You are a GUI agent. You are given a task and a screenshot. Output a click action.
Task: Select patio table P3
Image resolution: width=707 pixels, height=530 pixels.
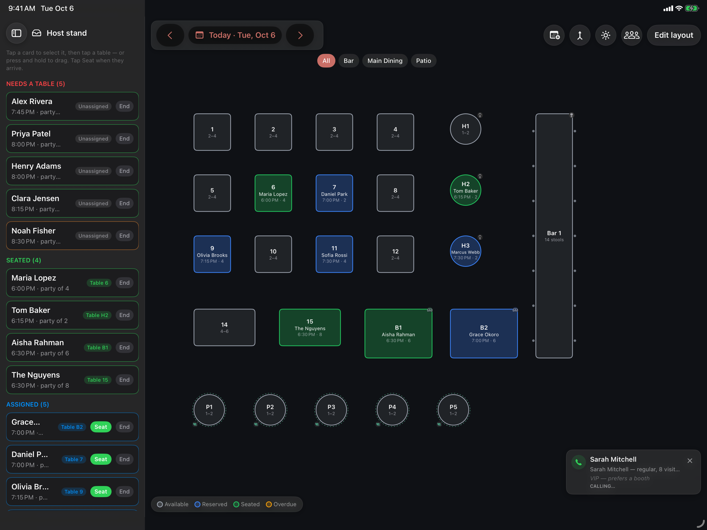331,410
